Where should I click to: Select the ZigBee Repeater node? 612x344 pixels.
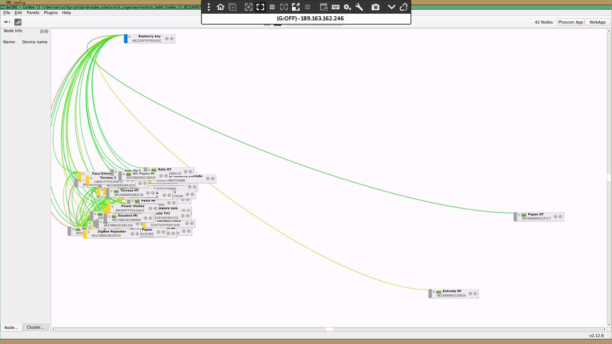112,234
